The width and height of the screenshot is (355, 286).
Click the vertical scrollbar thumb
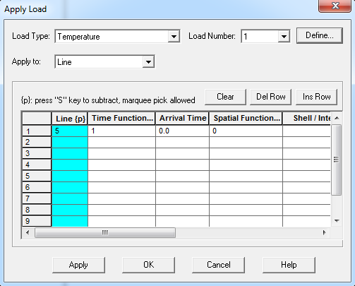tap(337, 160)
